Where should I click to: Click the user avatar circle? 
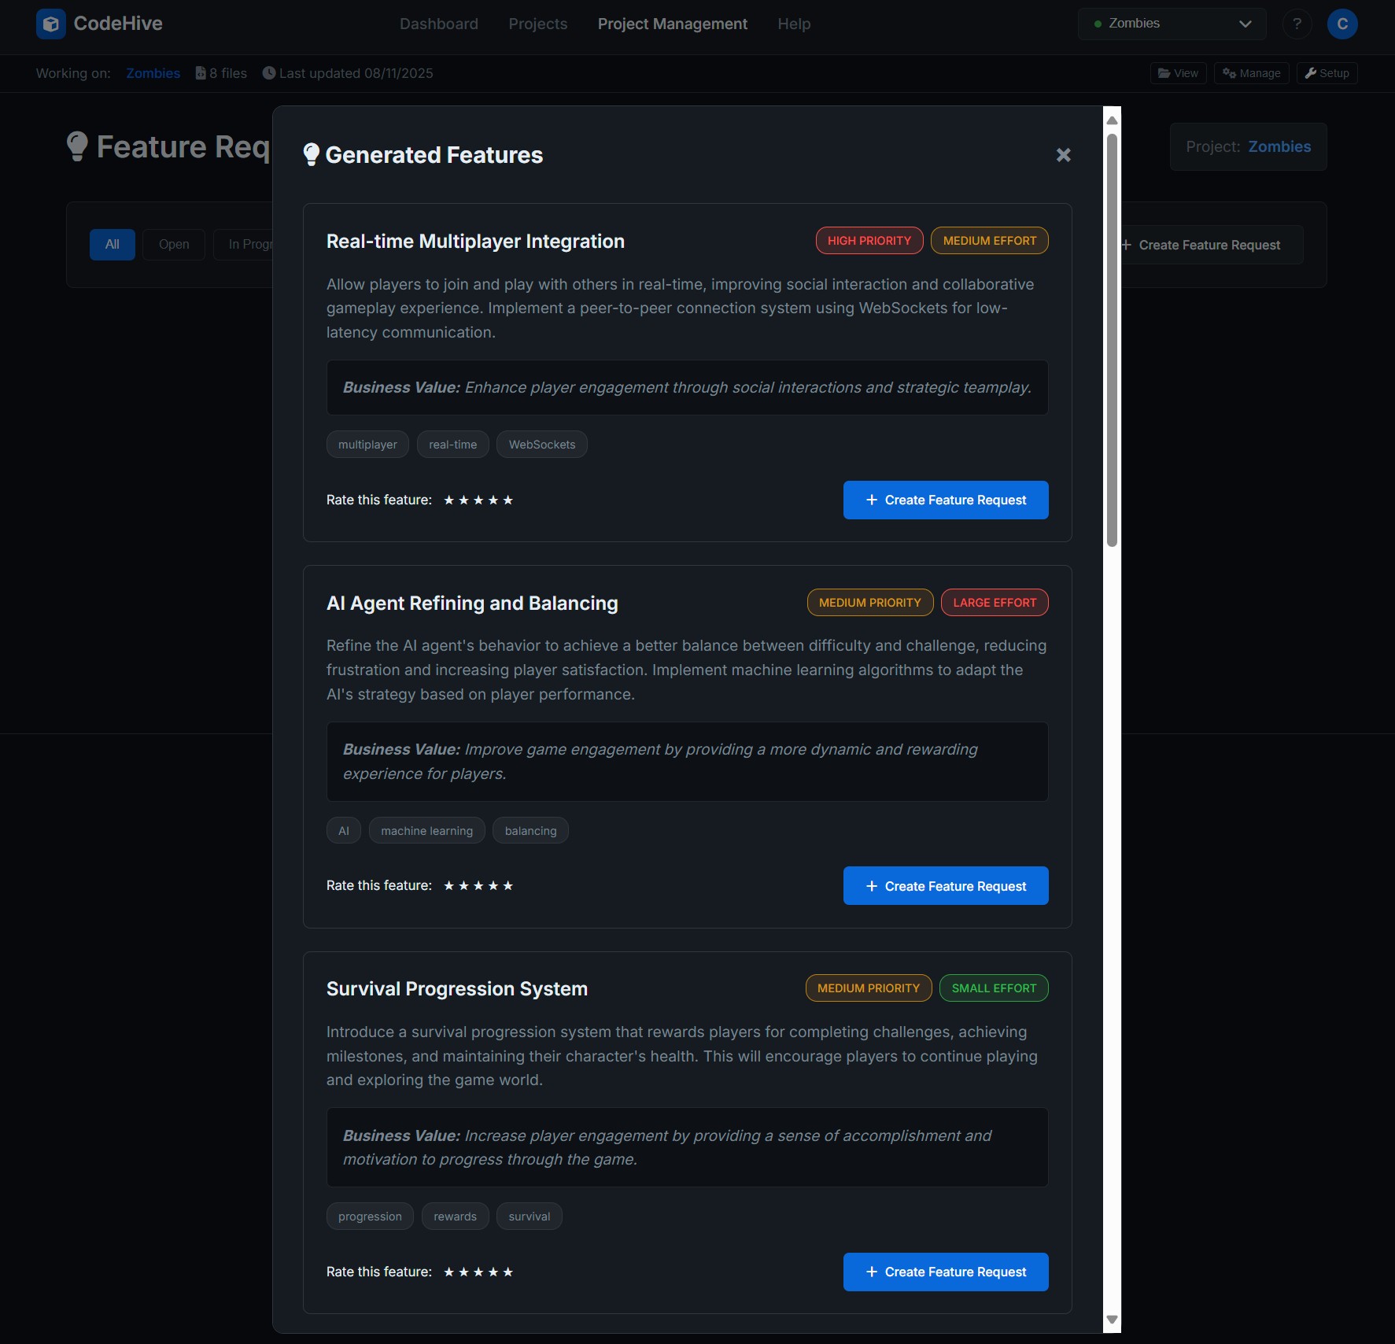[1342, 24]
